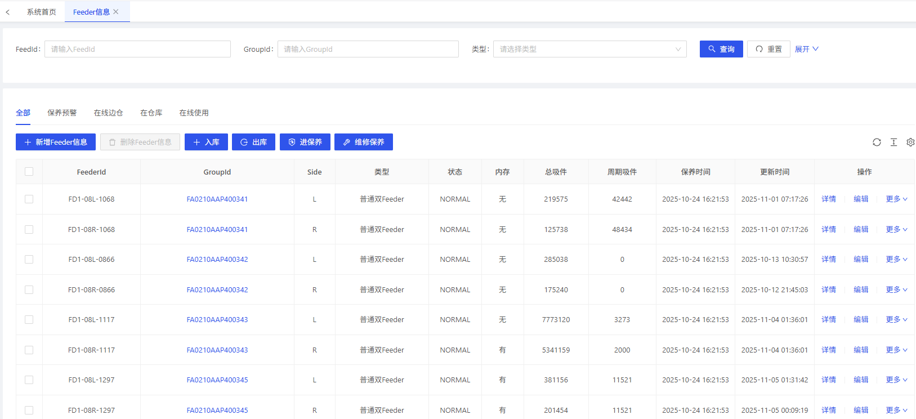Check the row checkbox for FD1-08L-1068

click(29, 199)
